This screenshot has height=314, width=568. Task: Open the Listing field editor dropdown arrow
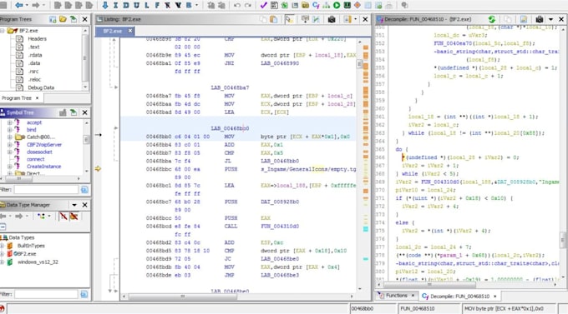click(355, 19)
